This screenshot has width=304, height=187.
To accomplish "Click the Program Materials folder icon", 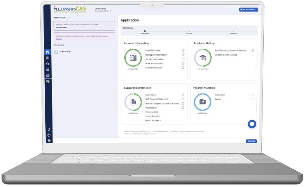I will [x=202, y=102].
